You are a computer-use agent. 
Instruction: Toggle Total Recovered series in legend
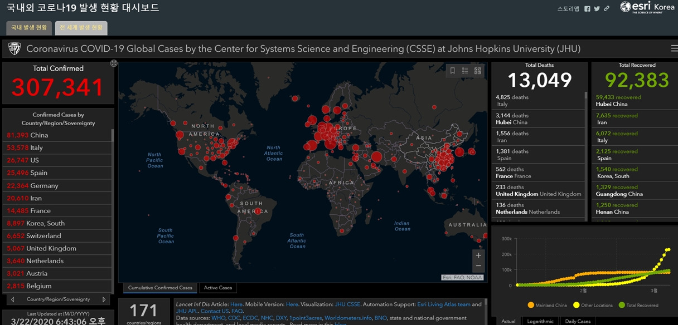tap(639, 305)
